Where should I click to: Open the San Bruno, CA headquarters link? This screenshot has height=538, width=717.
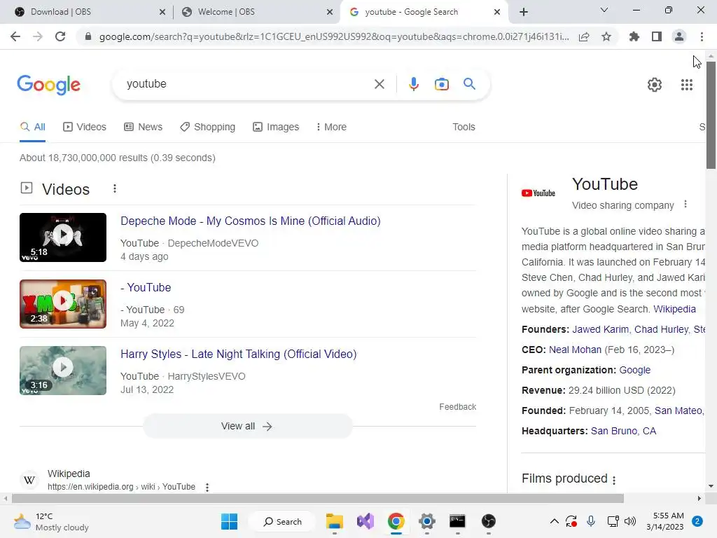[x=623, y=431]
